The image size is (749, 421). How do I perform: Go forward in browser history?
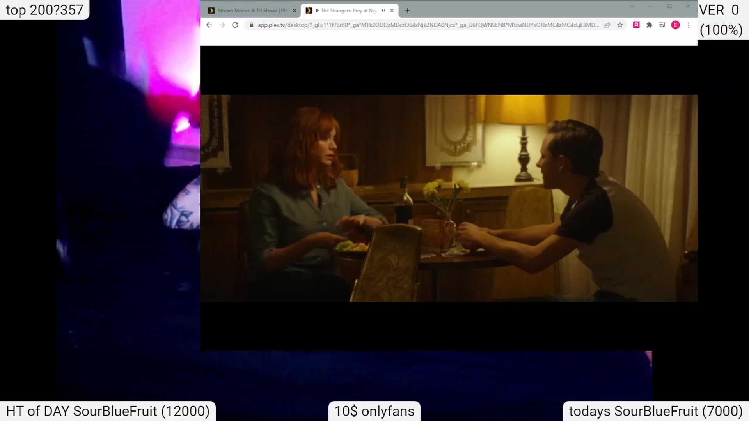tap(222, 25)
